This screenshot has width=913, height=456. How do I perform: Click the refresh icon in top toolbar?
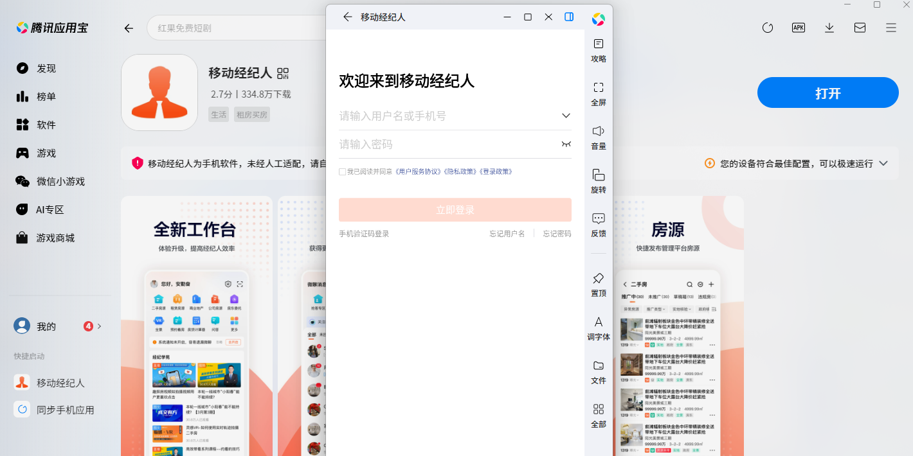(768, 28)
